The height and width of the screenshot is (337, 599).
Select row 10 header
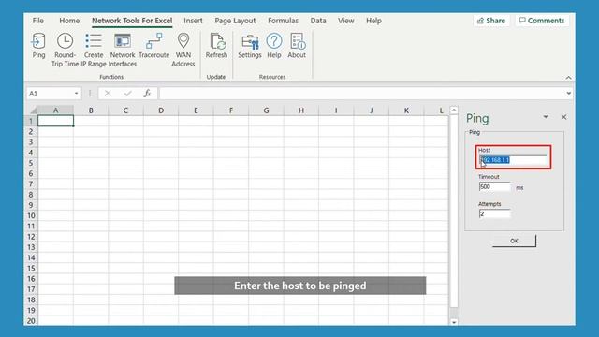click(x=31, y=215)
